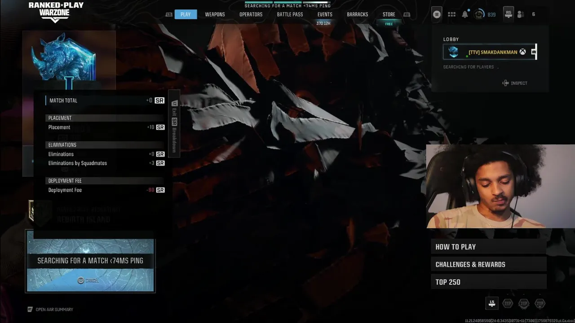
Task: Click the 'Lobby' heading
Action: click(451, 39)
